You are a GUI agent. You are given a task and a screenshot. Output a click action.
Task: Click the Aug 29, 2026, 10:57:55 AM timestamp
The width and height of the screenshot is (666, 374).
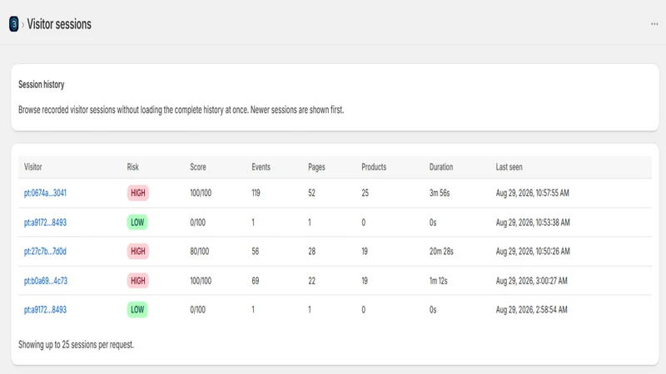(532, 193)
